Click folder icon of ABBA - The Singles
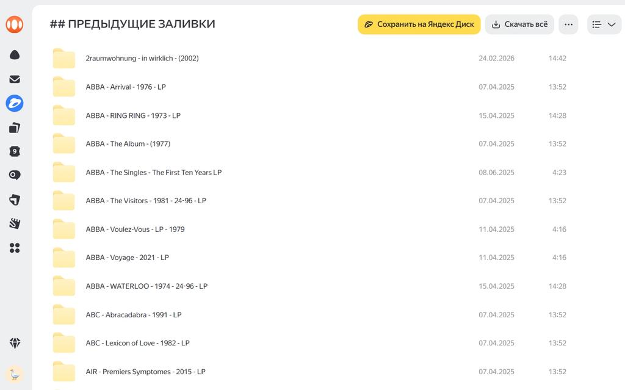 (x=63, y=173)
